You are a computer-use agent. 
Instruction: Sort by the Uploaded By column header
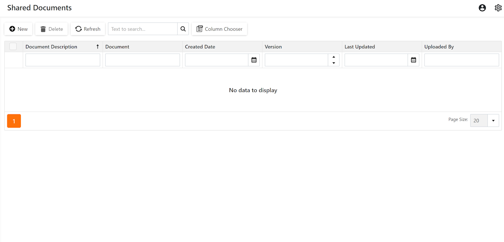439,47
